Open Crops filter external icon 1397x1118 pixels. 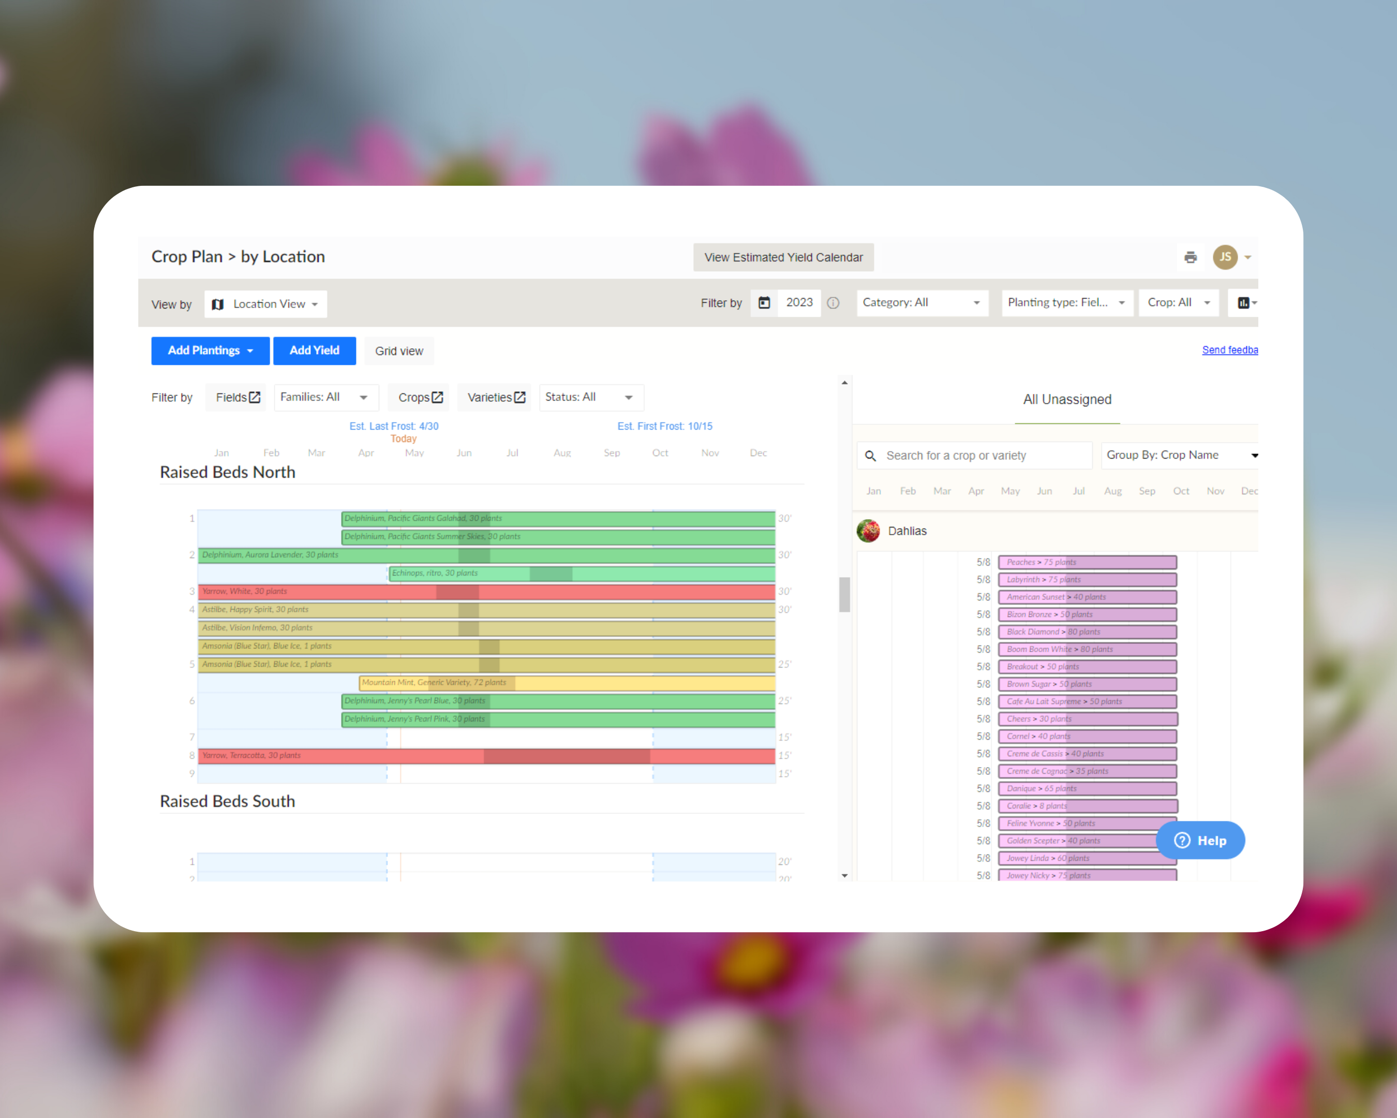[437, 398]
